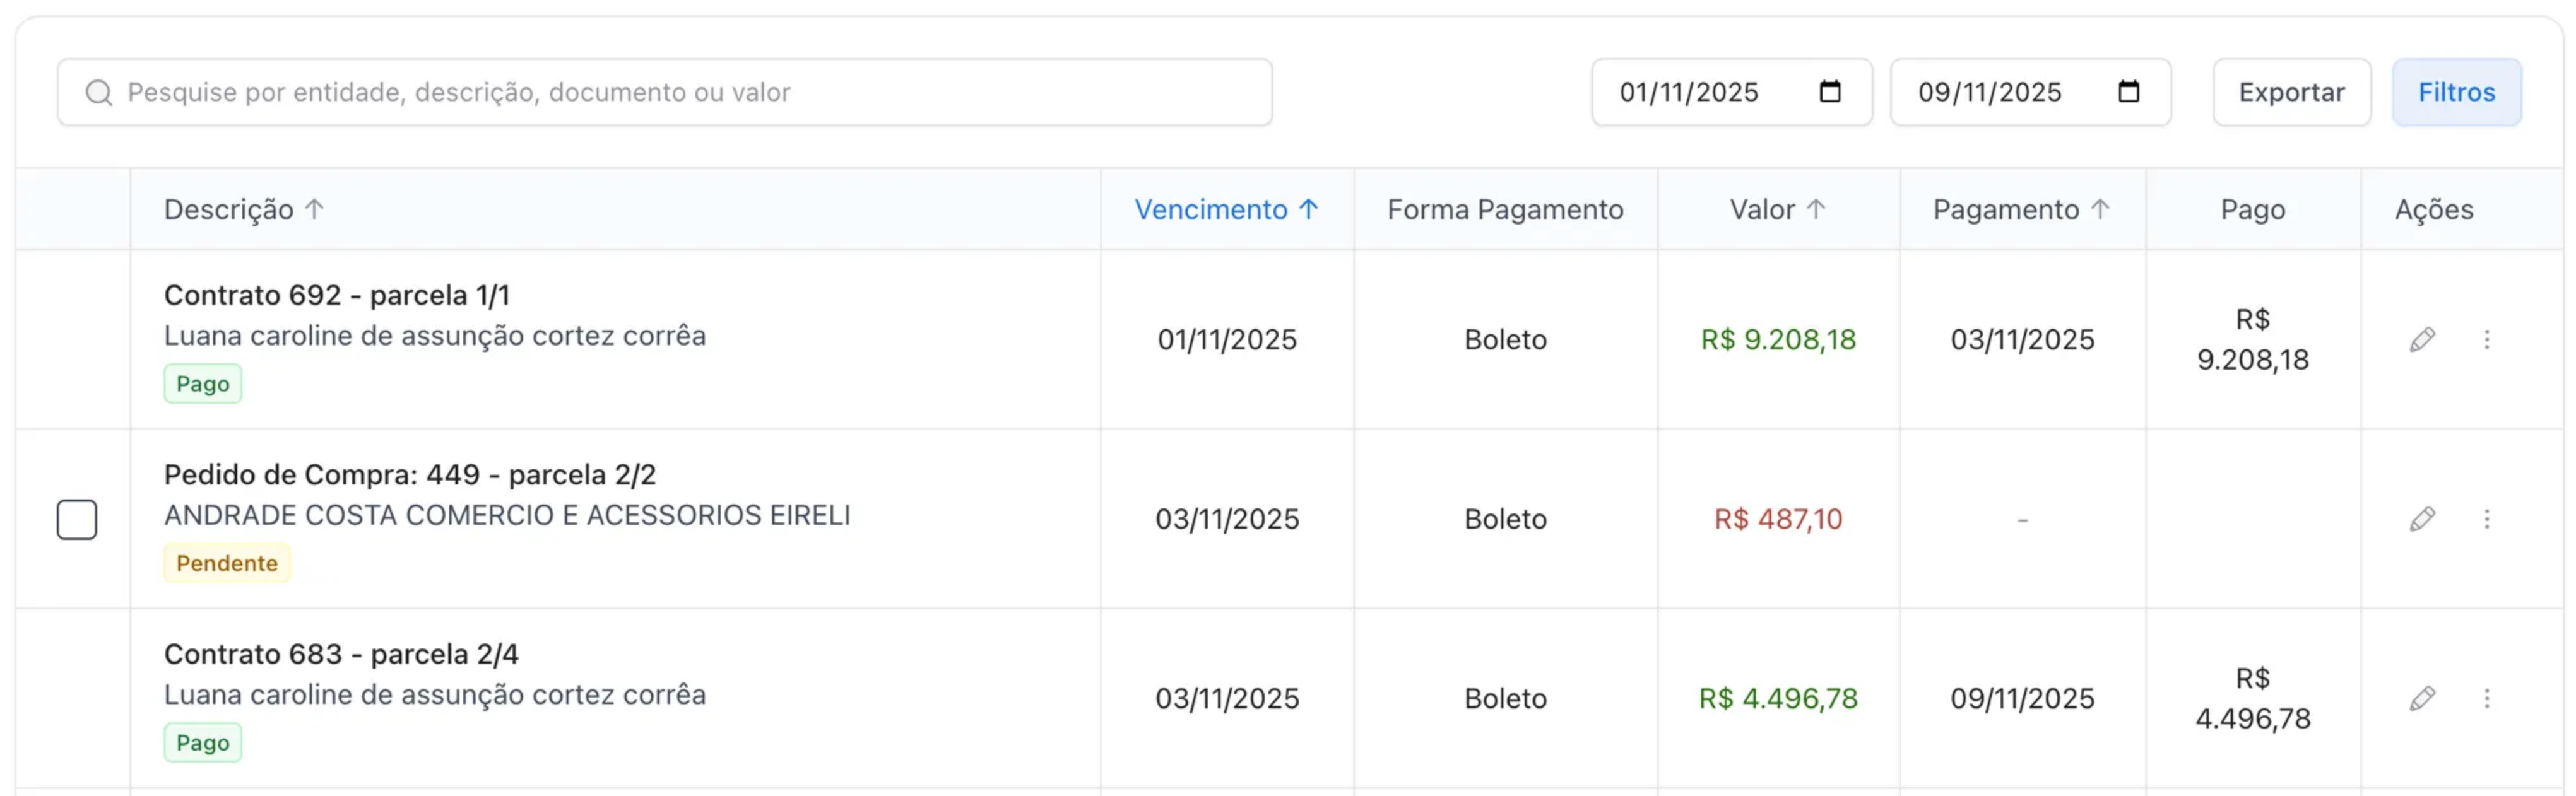2576x796 pixels.
Task: Click the Pago badge on Contrato 692
Action: coord(203,384)
